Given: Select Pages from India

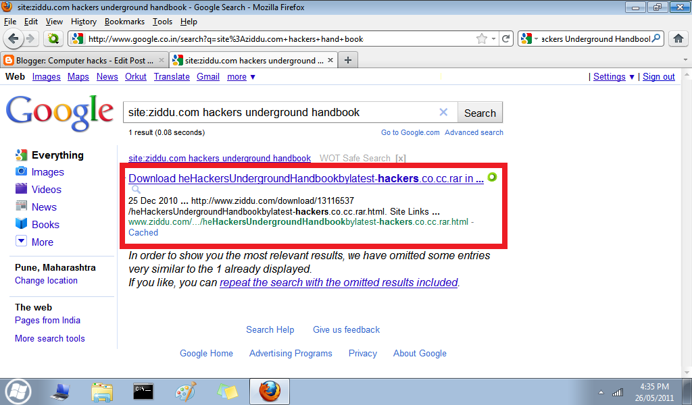Looking at the screenshot, I should click(x=48, y=321).
